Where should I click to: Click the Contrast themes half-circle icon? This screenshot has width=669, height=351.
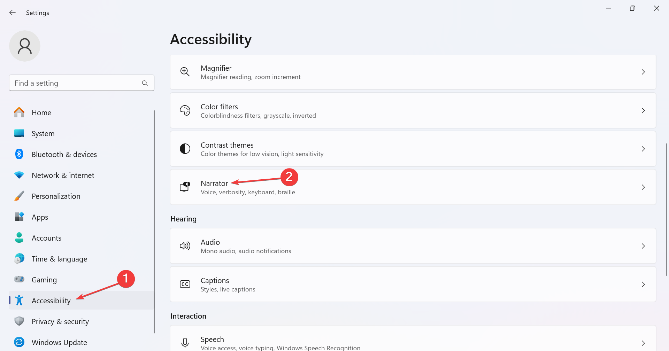tap(185, 149)
